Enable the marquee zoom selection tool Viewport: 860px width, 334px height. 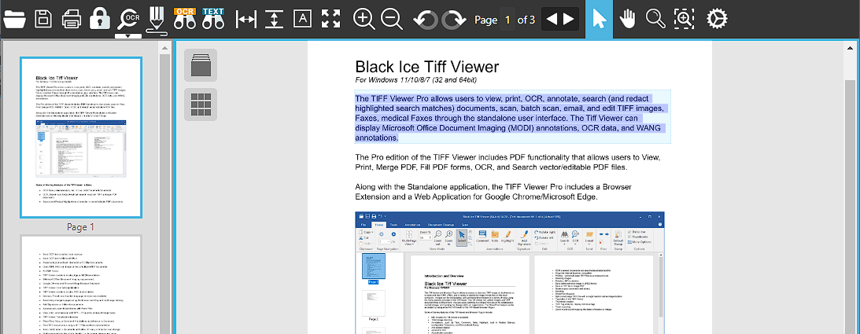click(x=685, y=19)
